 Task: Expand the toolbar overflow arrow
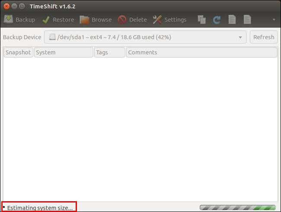[x=274, y=19]
